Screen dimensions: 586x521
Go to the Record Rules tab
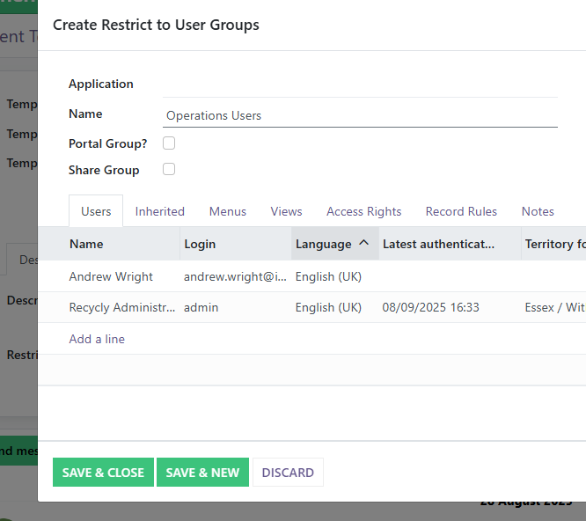[461, 211]
